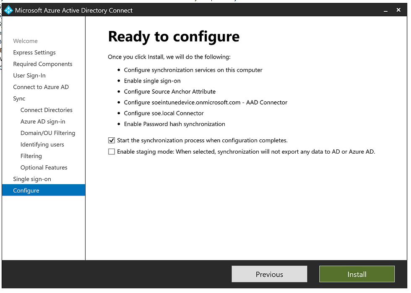Click 'Ready to configure' heading
The height and width of the screenshot is (293, 411).
(x=174, y=37)
